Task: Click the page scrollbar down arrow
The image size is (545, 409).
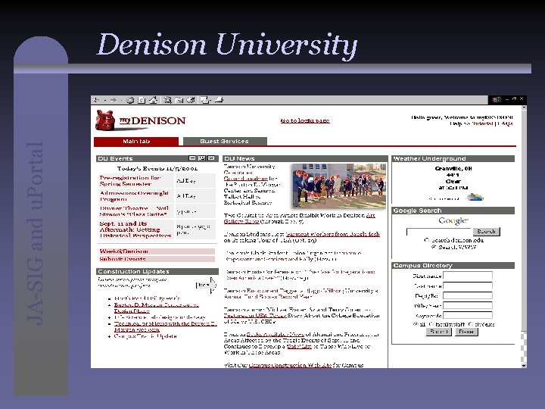Action: click(524, 366)
